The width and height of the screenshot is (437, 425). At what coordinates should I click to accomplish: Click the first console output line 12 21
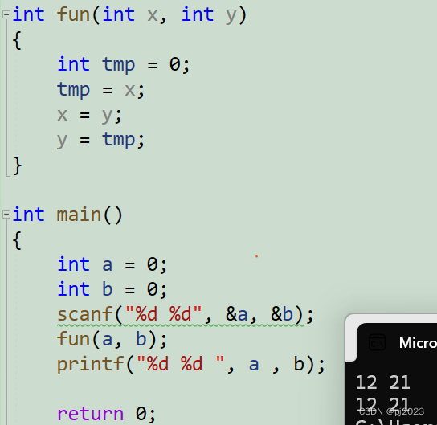click(x=383, y=382)
